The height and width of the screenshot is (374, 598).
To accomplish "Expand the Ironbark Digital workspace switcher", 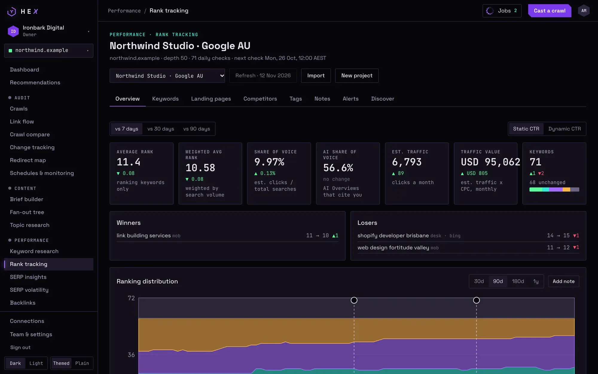I will (x=49, y=31).
